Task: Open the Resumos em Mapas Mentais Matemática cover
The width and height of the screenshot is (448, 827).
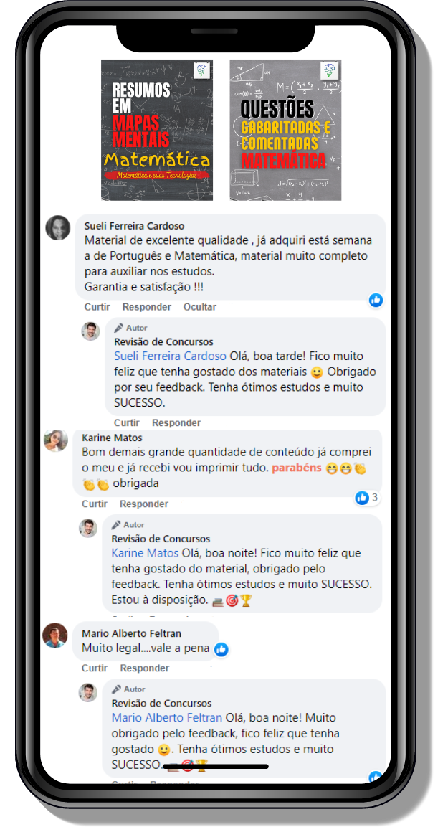Action: coord(157,130)
